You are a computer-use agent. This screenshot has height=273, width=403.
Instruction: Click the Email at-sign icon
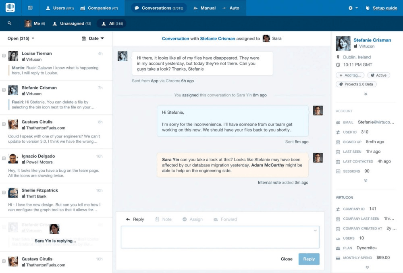tap(338, 122)
